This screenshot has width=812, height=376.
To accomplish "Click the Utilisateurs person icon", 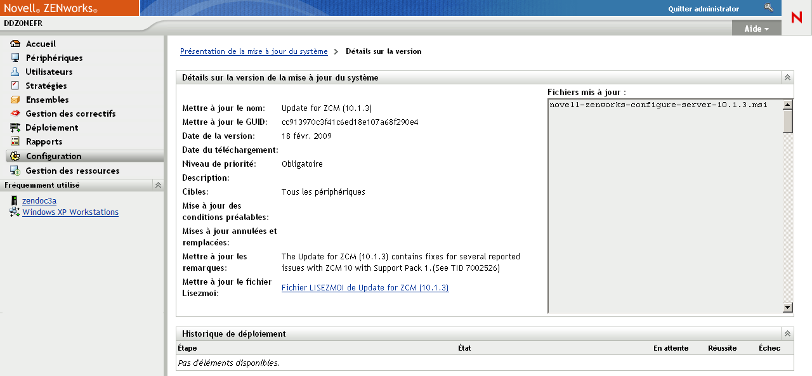I will click(x=15, y=72).
